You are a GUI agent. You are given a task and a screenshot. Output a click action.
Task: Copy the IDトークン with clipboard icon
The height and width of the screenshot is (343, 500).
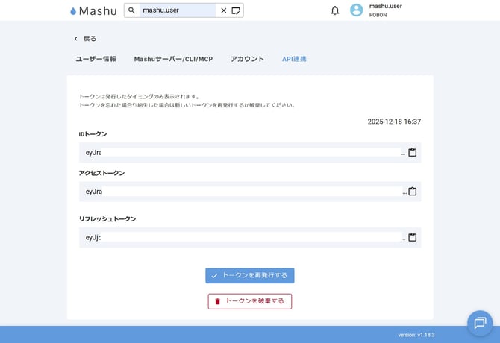tap(412, 152)
